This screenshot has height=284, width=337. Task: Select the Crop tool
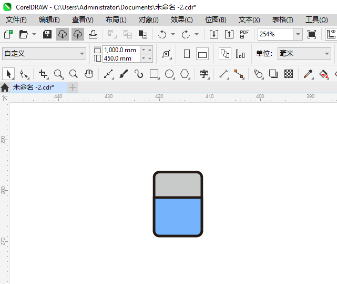click(x=43, y=74)
